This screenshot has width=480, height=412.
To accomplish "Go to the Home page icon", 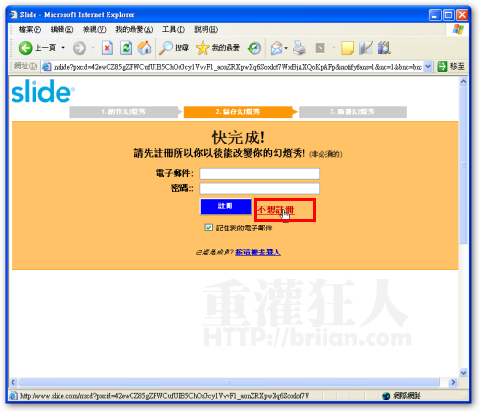I will [x=144, y=48].
